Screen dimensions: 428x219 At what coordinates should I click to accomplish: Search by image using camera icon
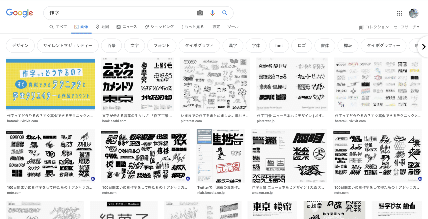pyautogui.click(x=200, y=13)
